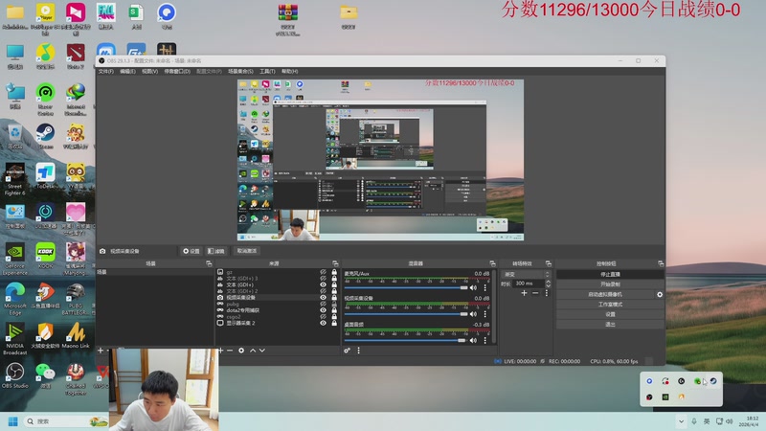Viewport: 766px width, 431px height.
Task: Unlock the pubg source
Action: 334,304
